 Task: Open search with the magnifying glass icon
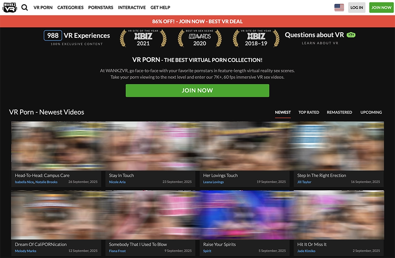tap(24, 7)
